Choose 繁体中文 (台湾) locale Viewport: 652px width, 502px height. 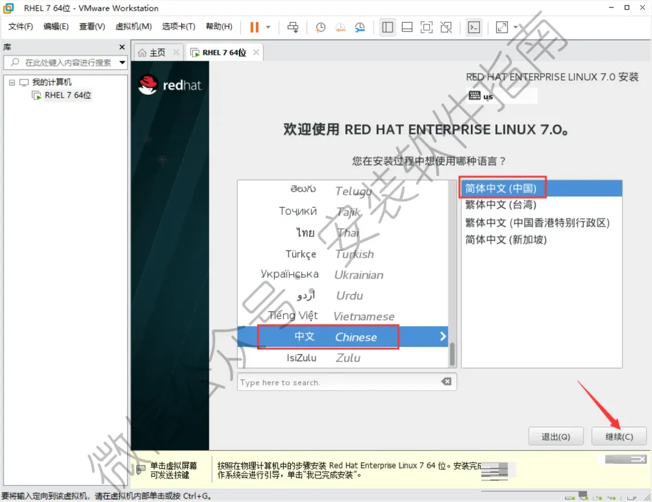(542, 205)
